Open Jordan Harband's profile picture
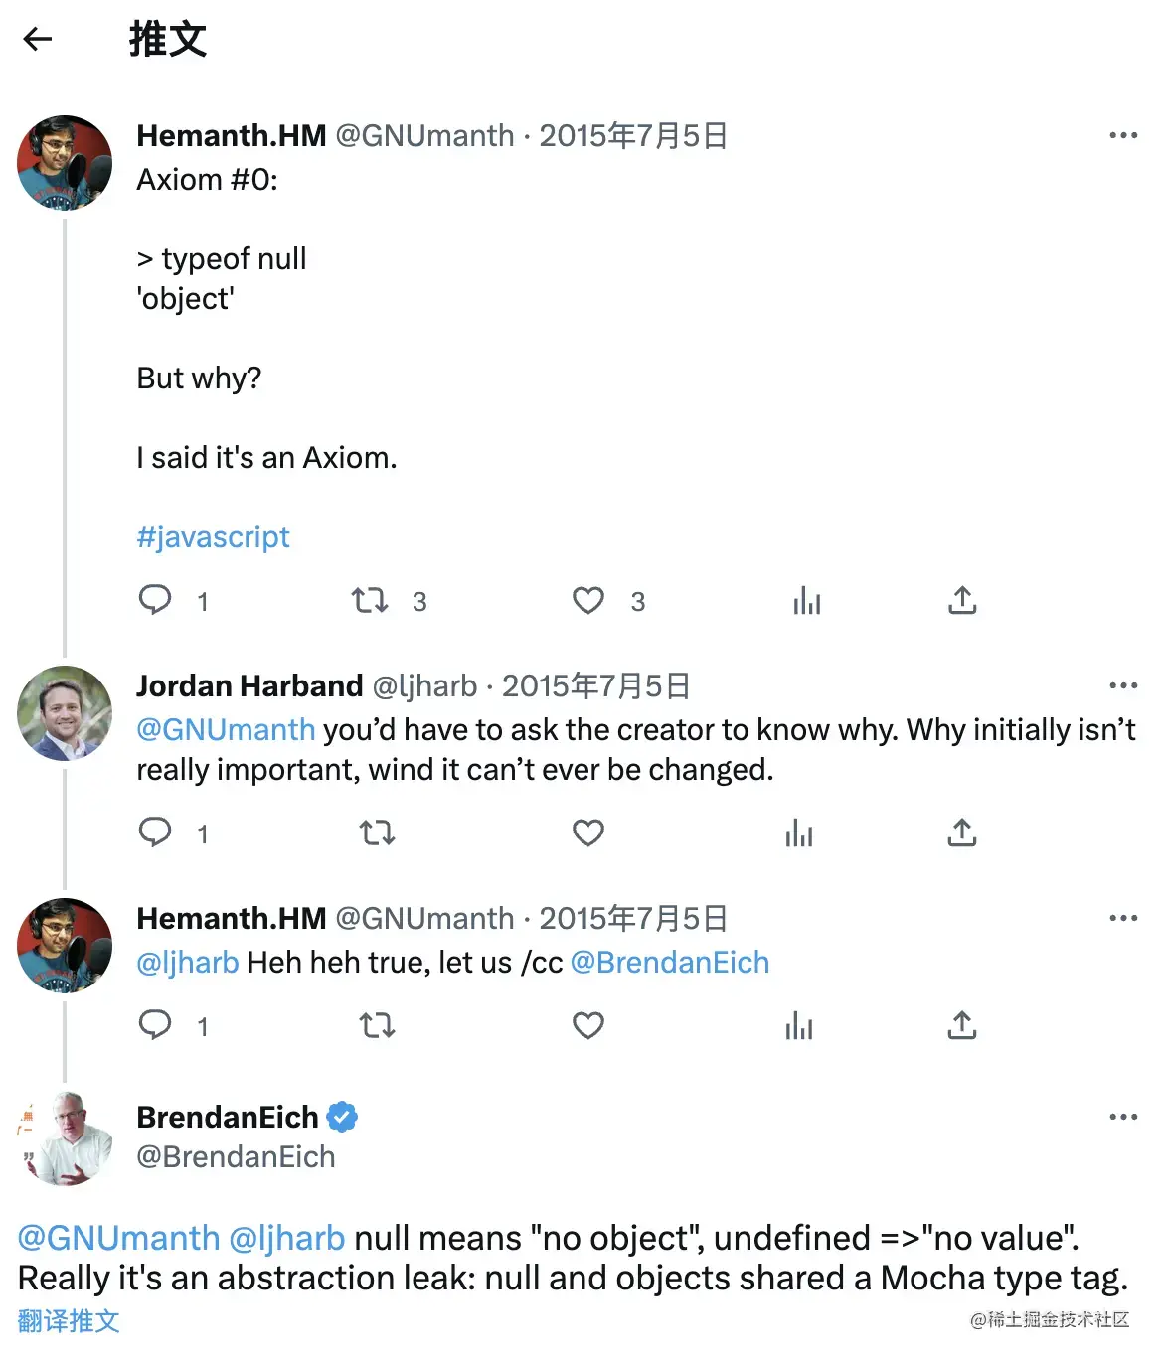The height and width of the screenshot is (1363, 1163). coord(65,713)
